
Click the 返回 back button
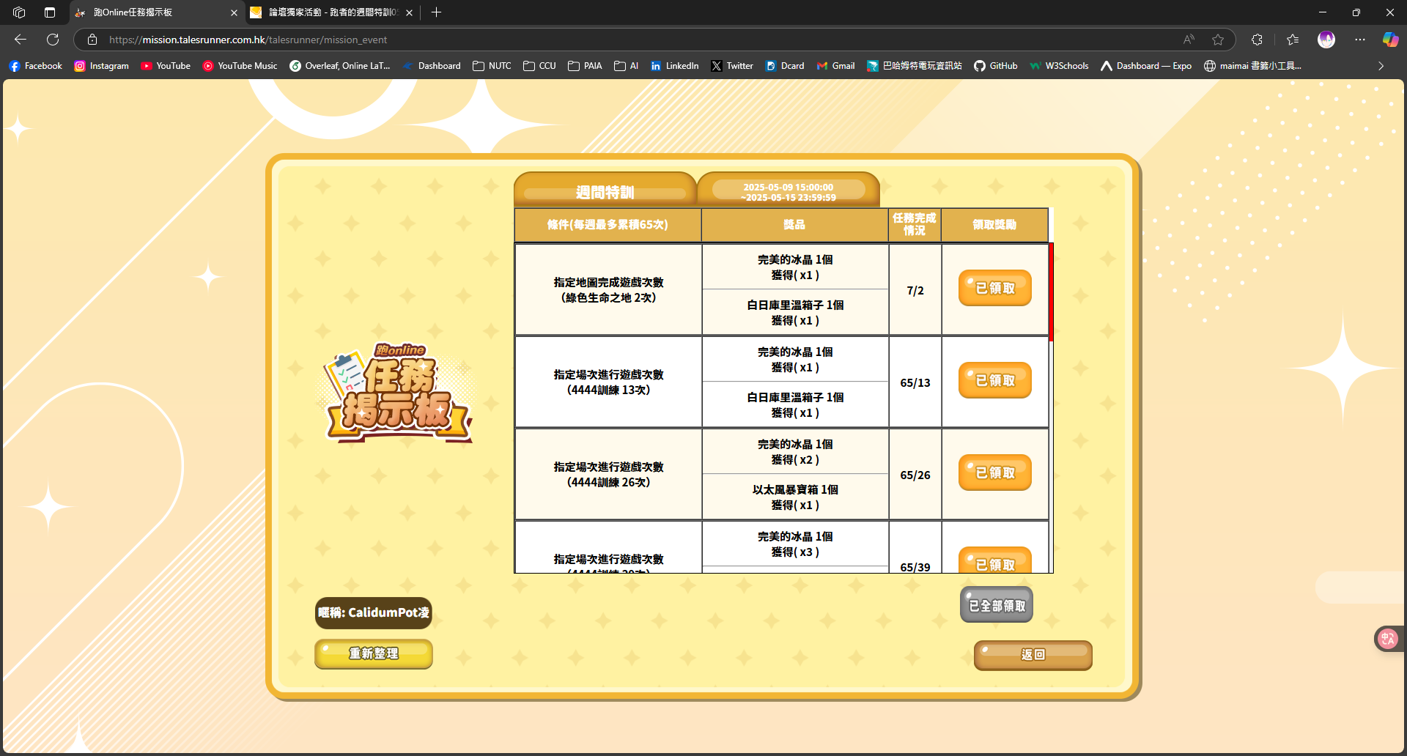pos(1033,655)
